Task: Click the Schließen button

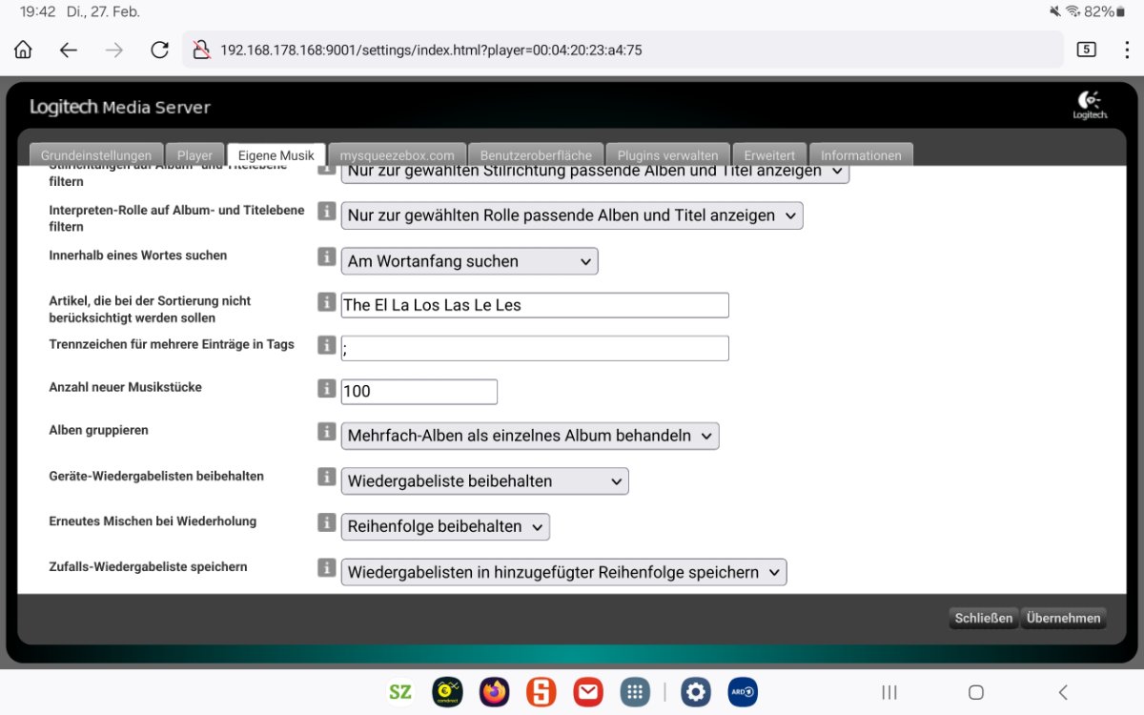Action: point(983,618)
